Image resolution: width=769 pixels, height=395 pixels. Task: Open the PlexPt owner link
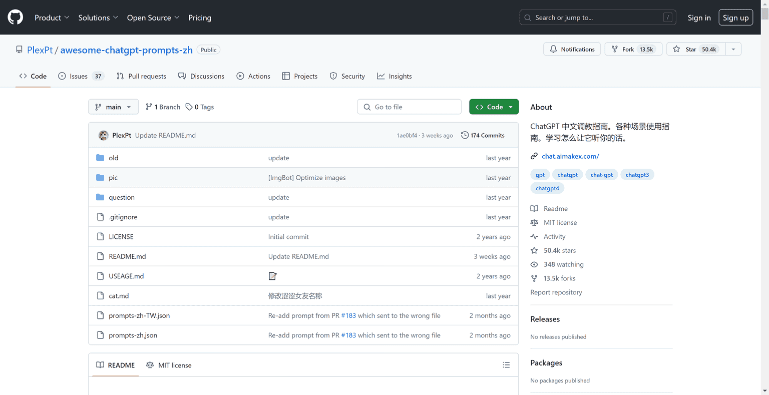[x=40, y=50]
